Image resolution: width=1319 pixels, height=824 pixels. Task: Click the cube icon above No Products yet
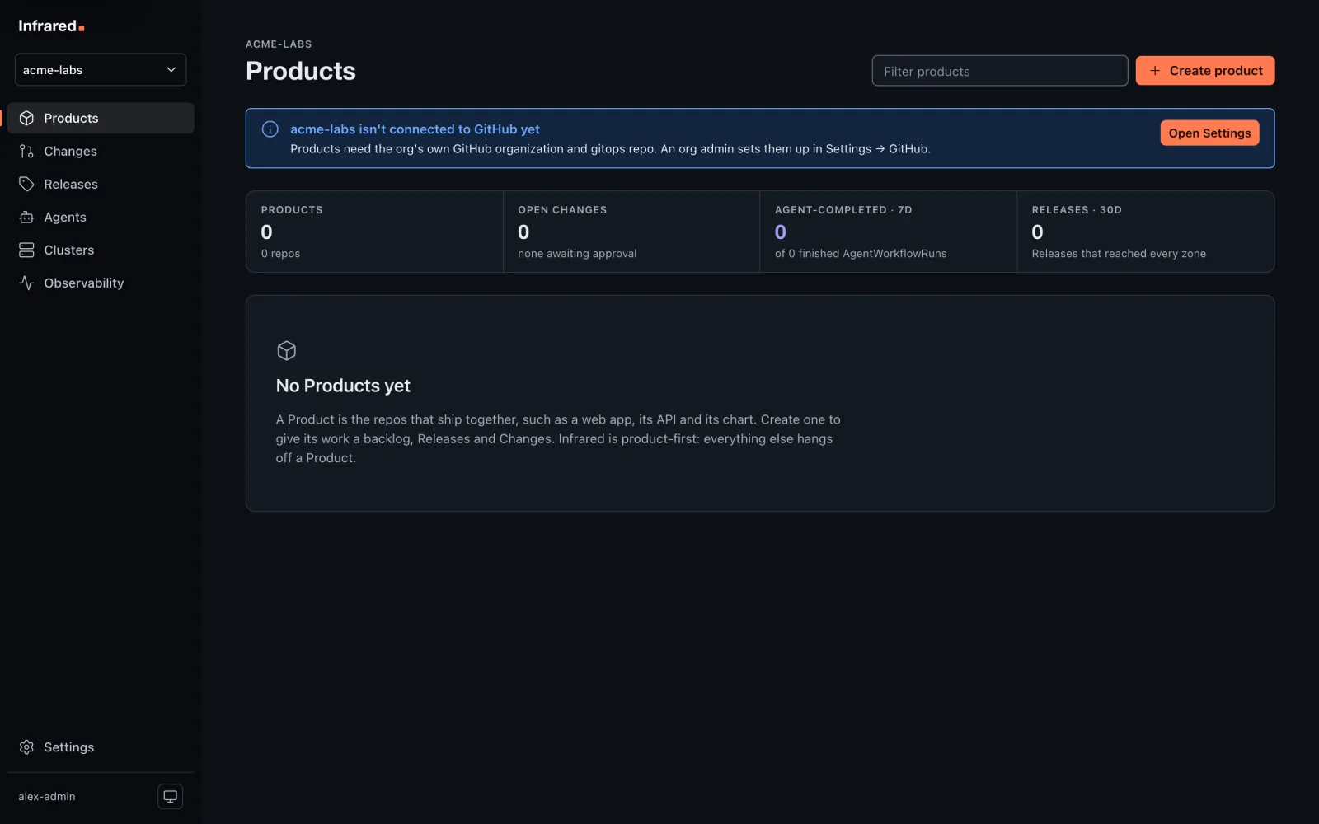(286, 351)
